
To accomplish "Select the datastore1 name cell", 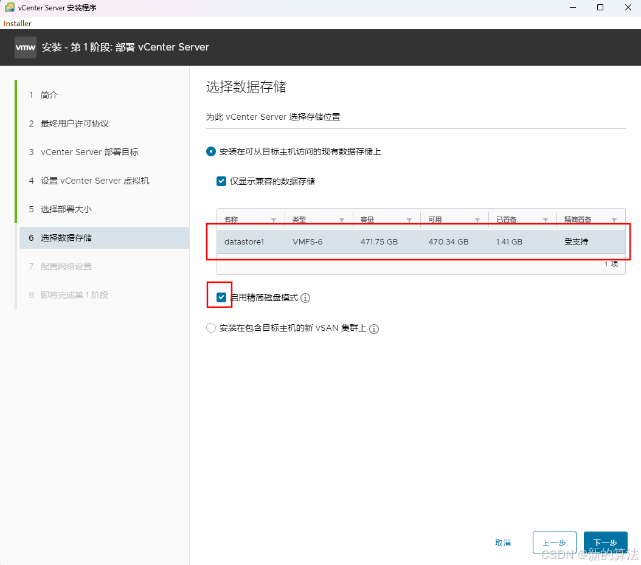I will (x=244, y=241).
